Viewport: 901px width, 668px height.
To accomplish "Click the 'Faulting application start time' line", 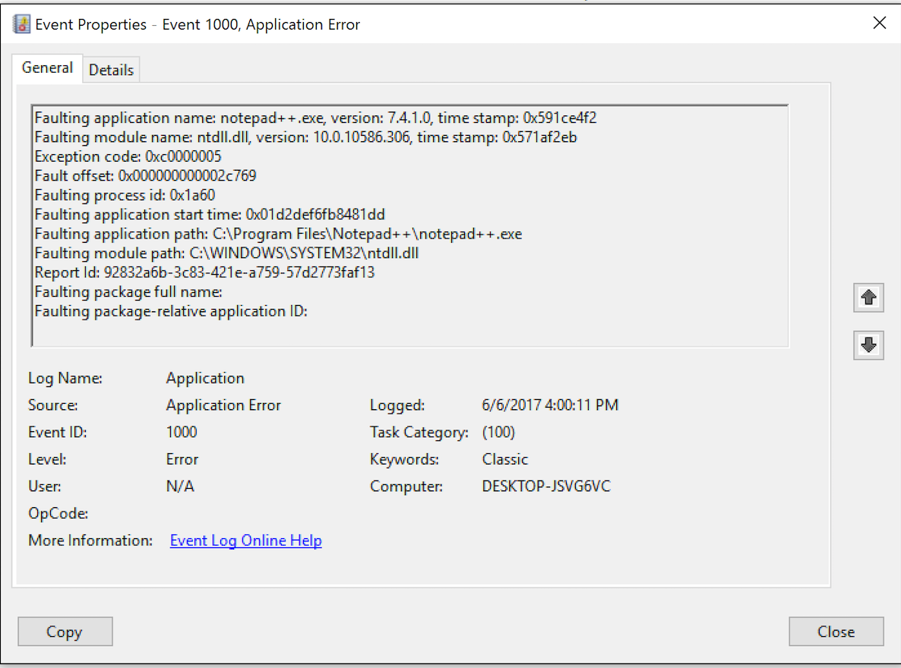I will 210,214.
